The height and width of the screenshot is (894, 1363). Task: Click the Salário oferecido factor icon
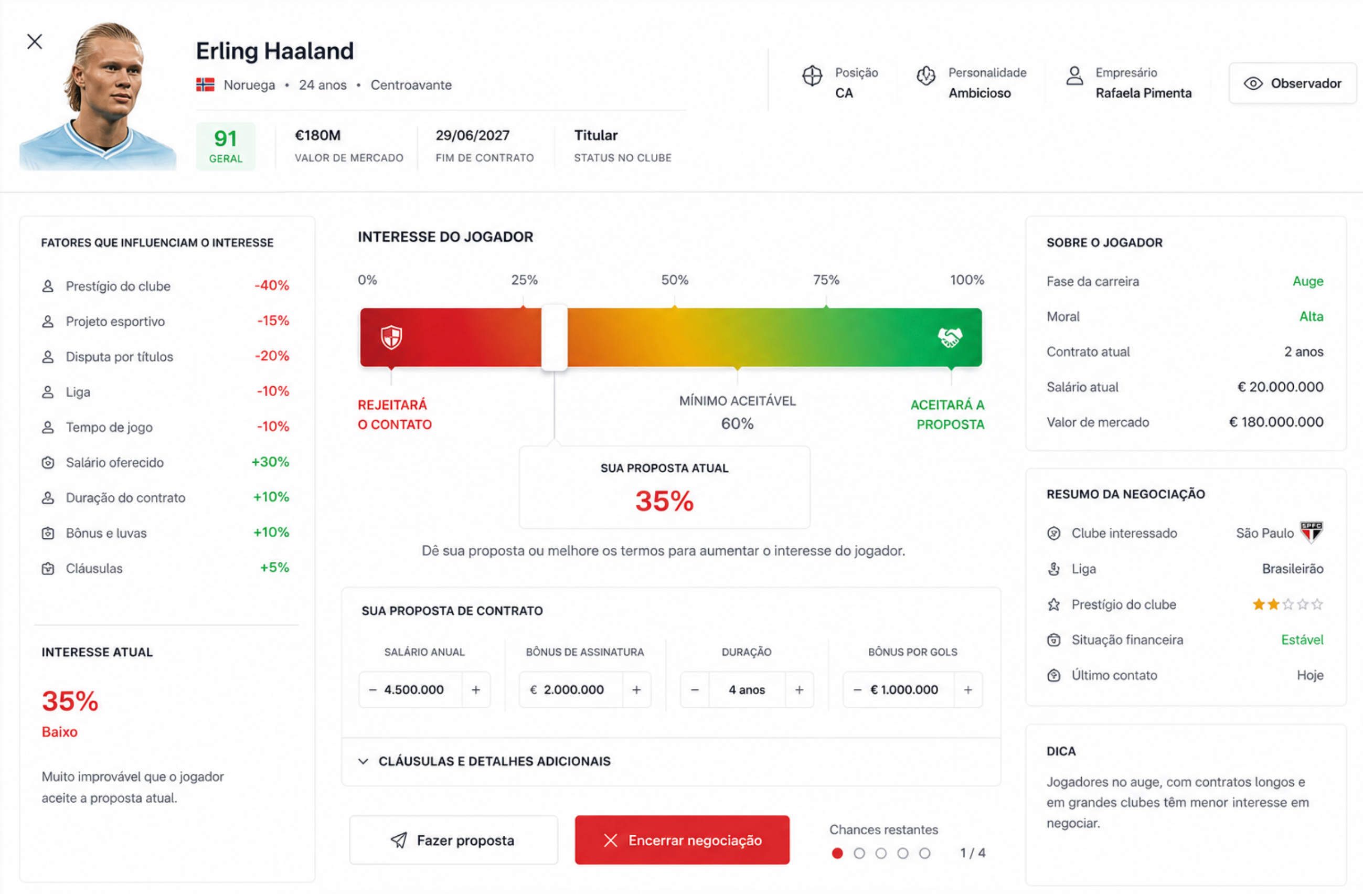[x=48, y=463]
